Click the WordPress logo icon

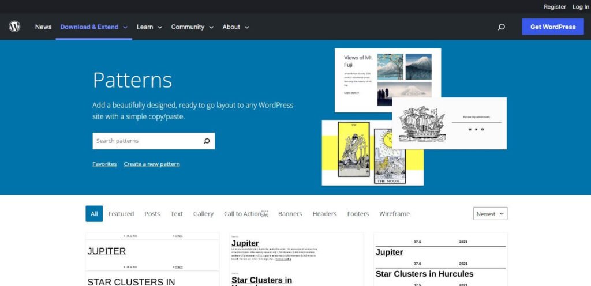(x=14, y=27)
